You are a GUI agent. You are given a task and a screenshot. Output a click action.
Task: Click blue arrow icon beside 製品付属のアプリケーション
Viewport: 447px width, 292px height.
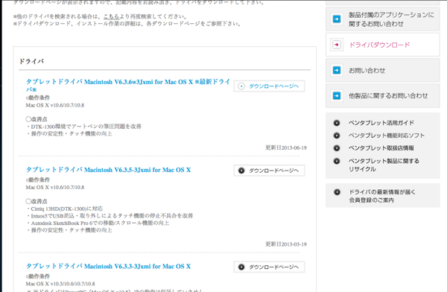(337, 19)
